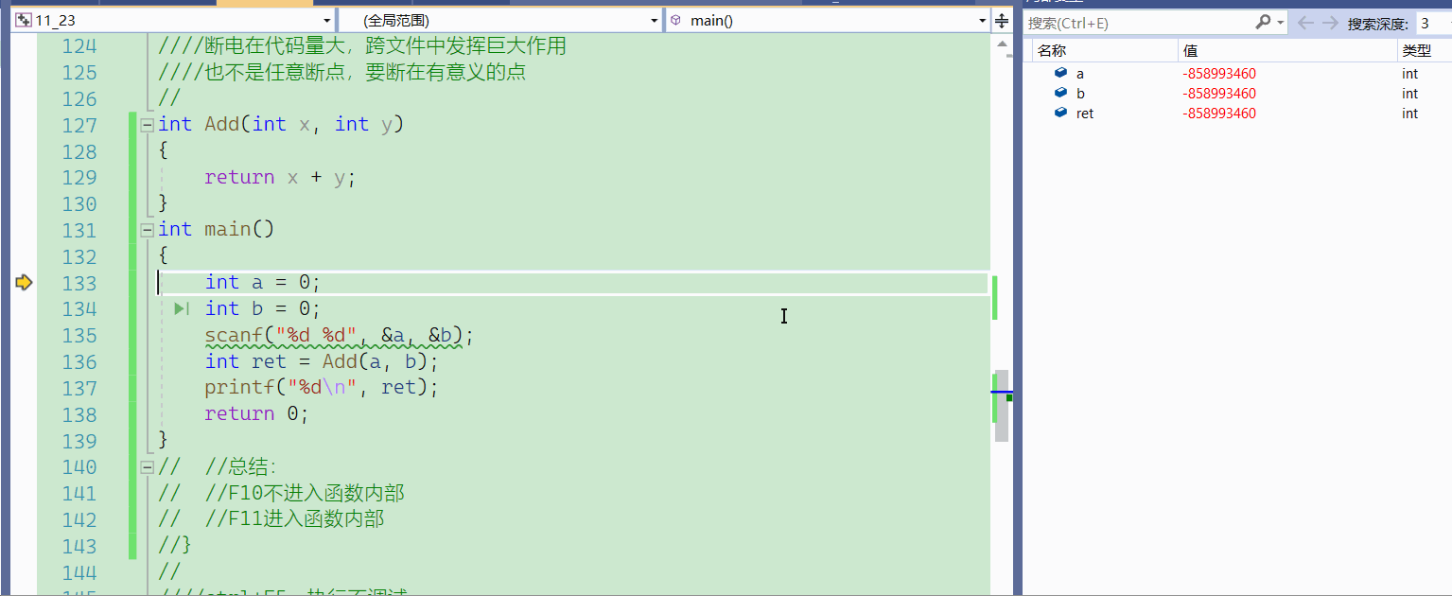Screen dimensions: 1452x596
Task: Collapse the Add function at line 127
Action: [147, 124]
